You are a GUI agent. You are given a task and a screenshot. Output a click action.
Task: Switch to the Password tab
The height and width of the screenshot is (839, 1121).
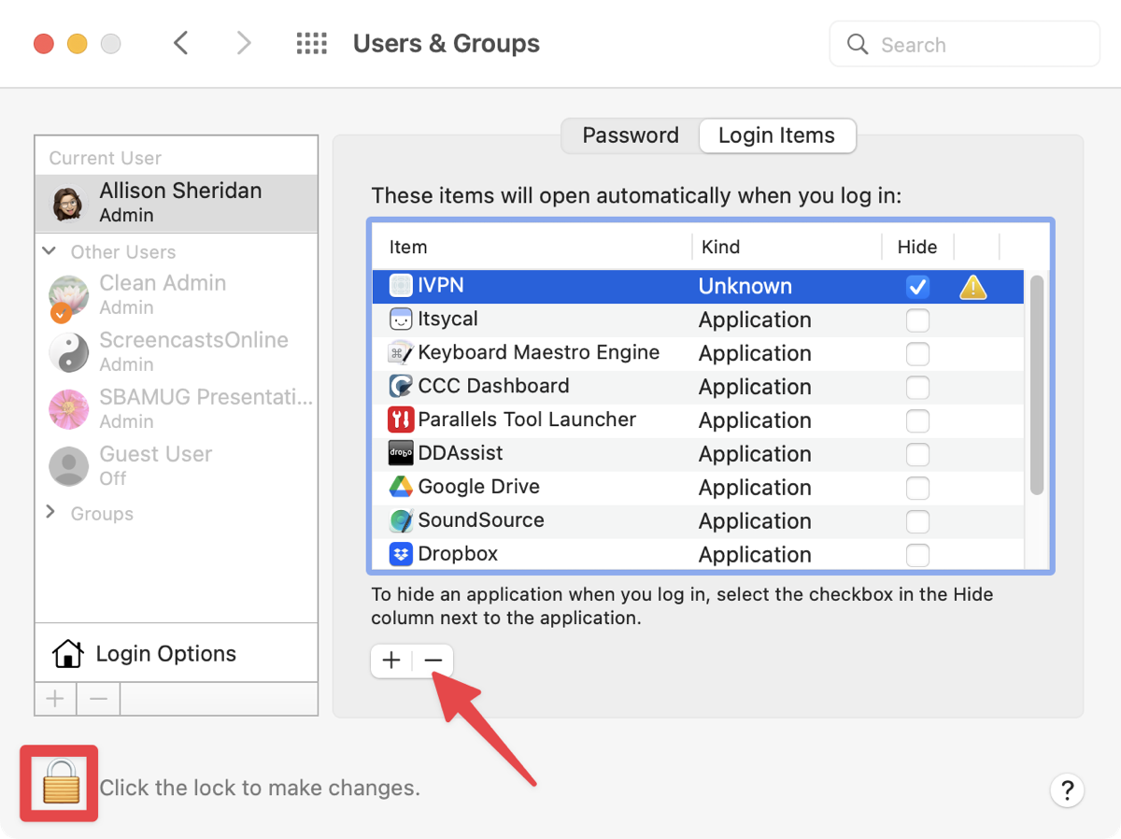pyautogui.click(x=631, y=135)
